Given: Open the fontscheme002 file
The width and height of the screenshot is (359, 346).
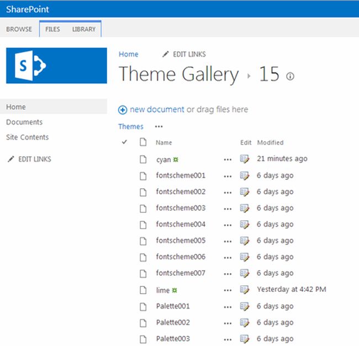Looking at the screenshot, I should click(181, 191).
